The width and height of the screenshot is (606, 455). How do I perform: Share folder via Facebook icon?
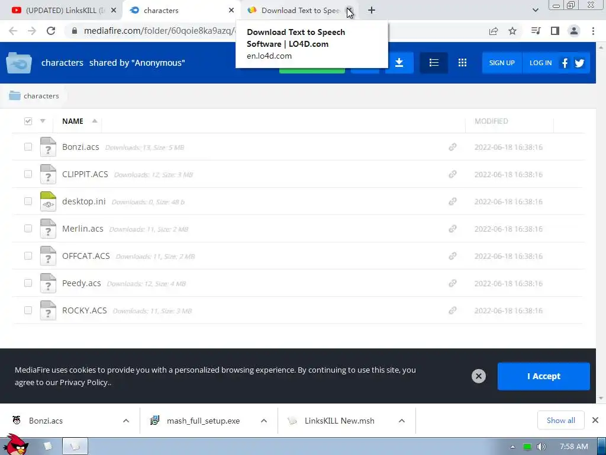click(x=565, y=63)
